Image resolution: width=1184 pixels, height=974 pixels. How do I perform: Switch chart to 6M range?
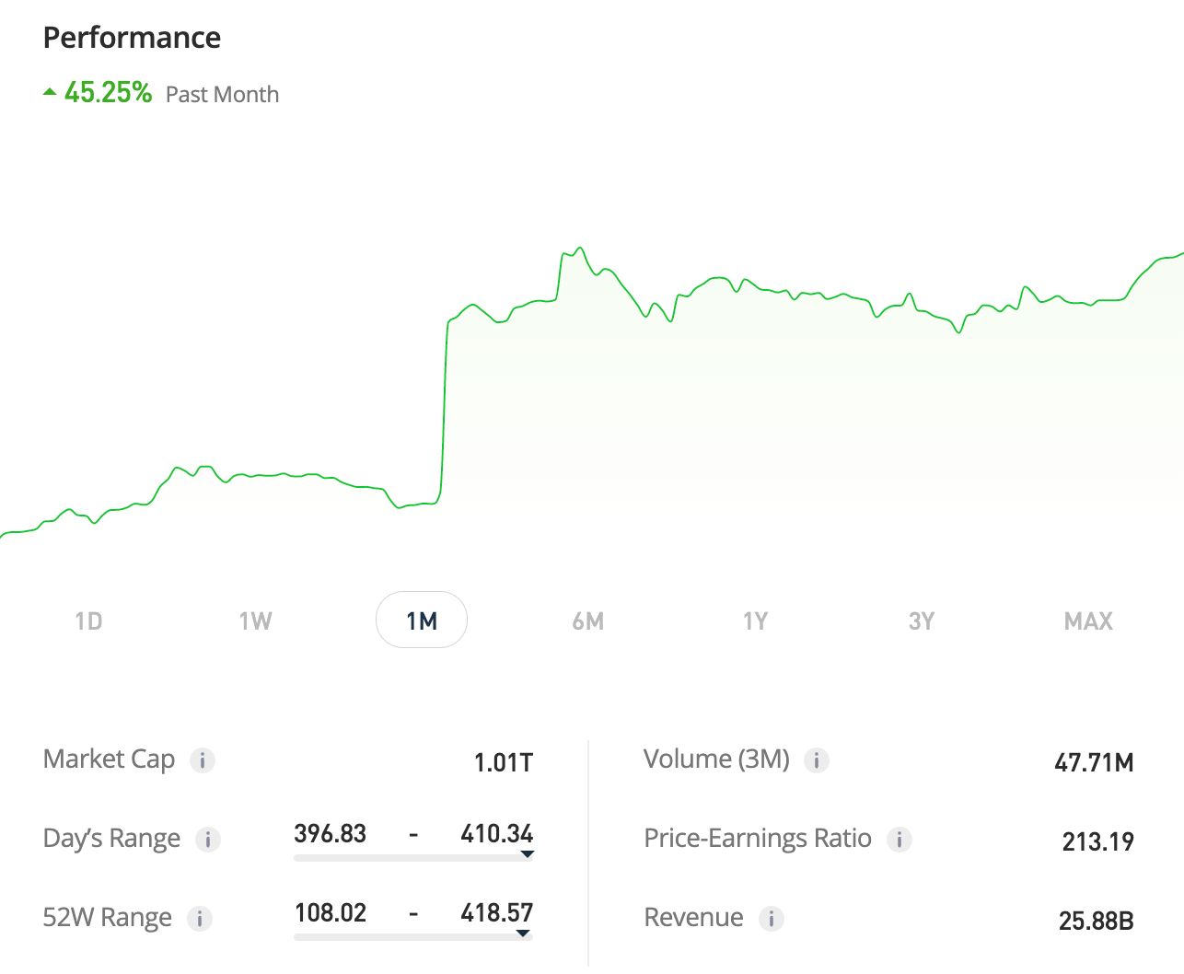(588, 620)
